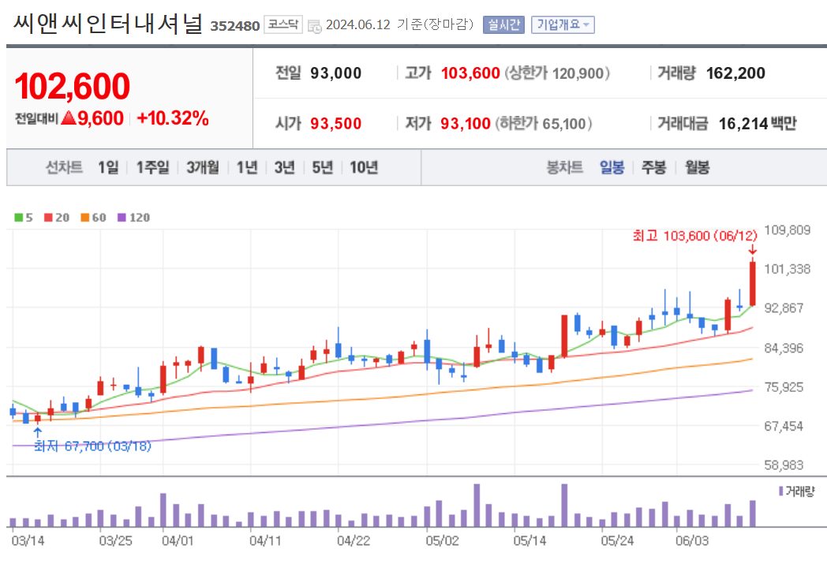Click the red up-triangle change icon

click(x=69, y=118)
